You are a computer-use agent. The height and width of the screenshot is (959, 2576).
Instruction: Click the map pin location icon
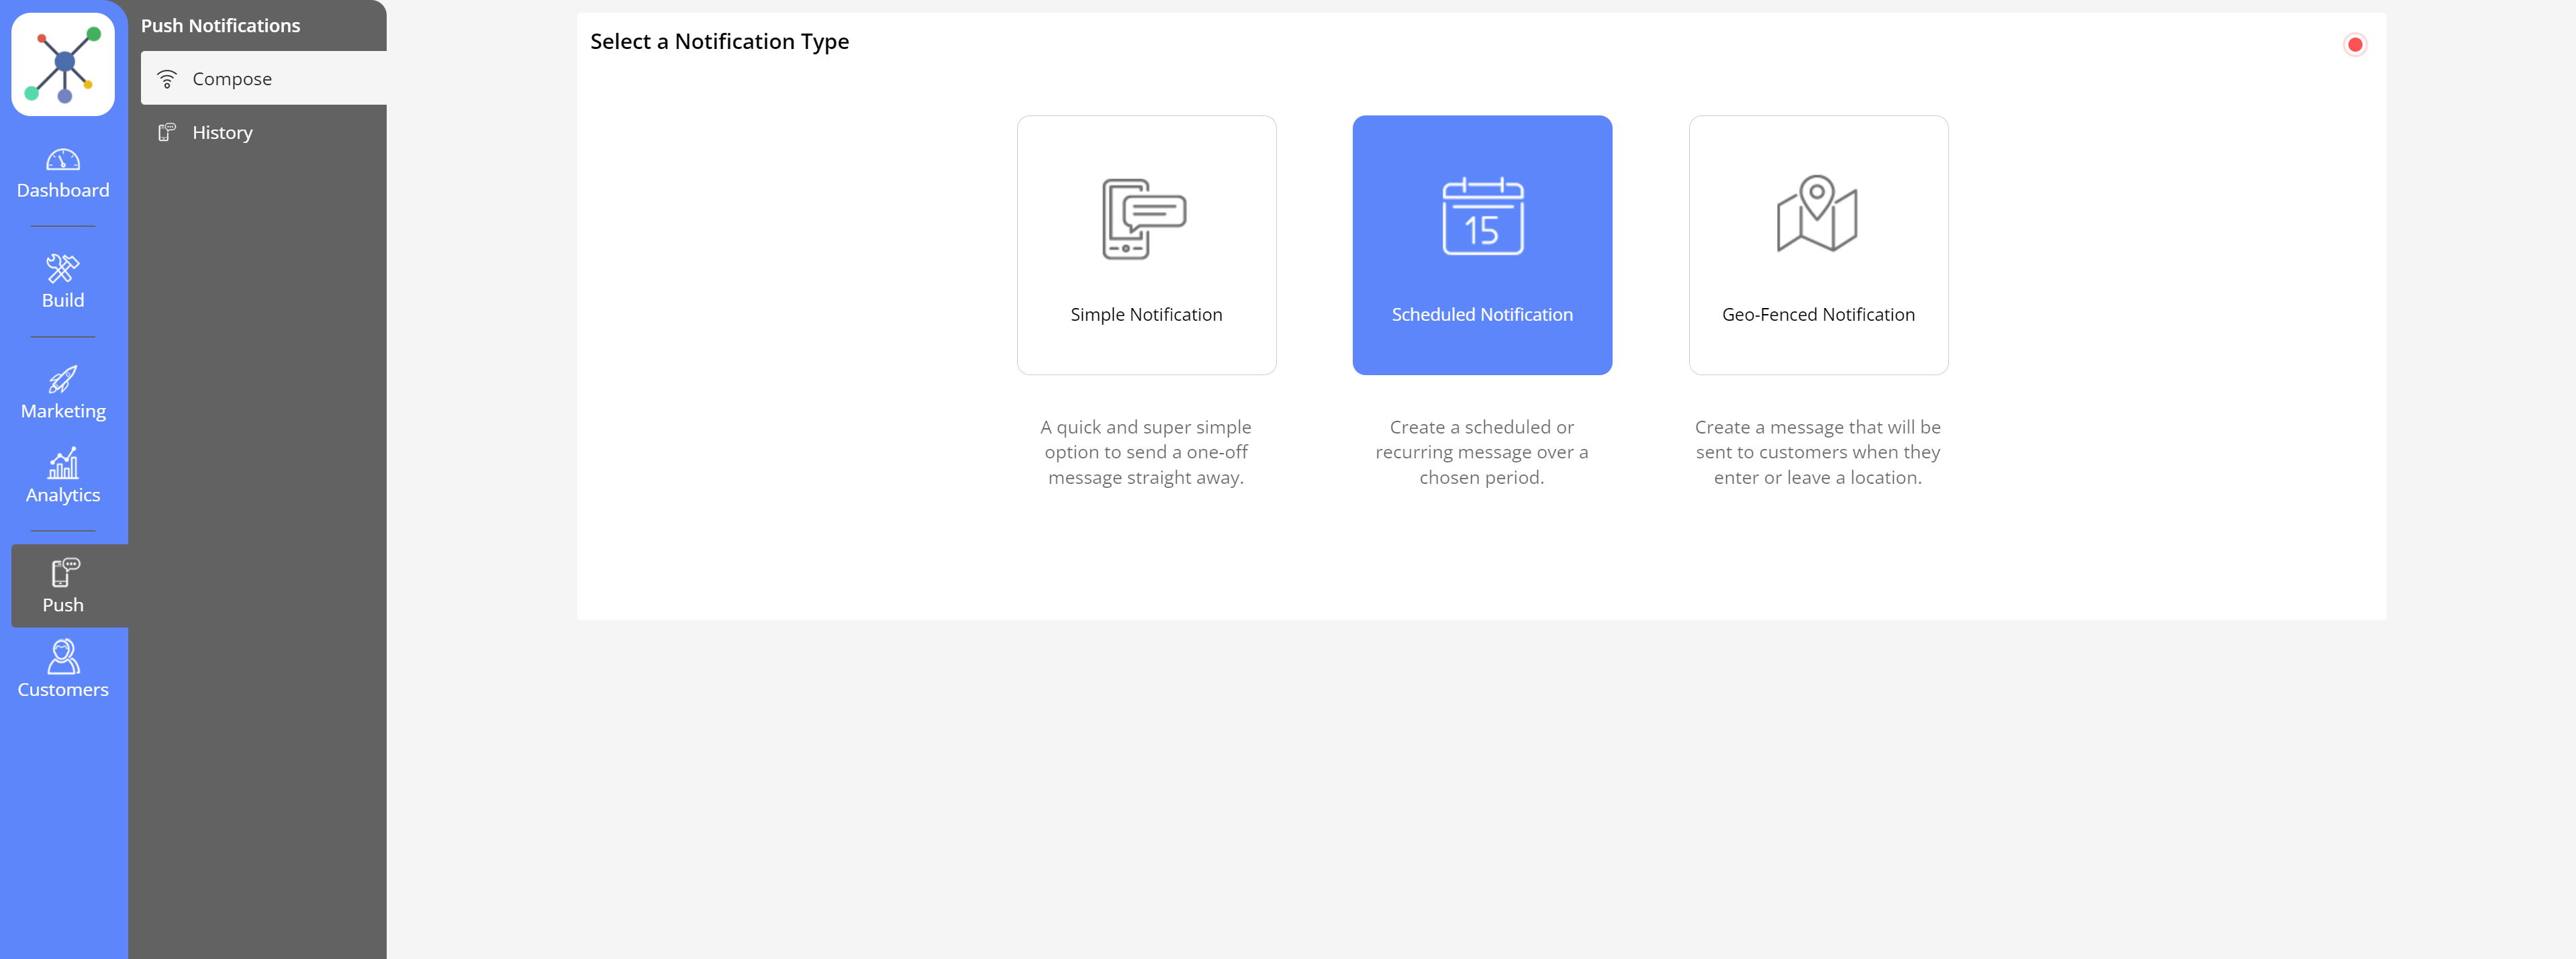click(1816, 214)
